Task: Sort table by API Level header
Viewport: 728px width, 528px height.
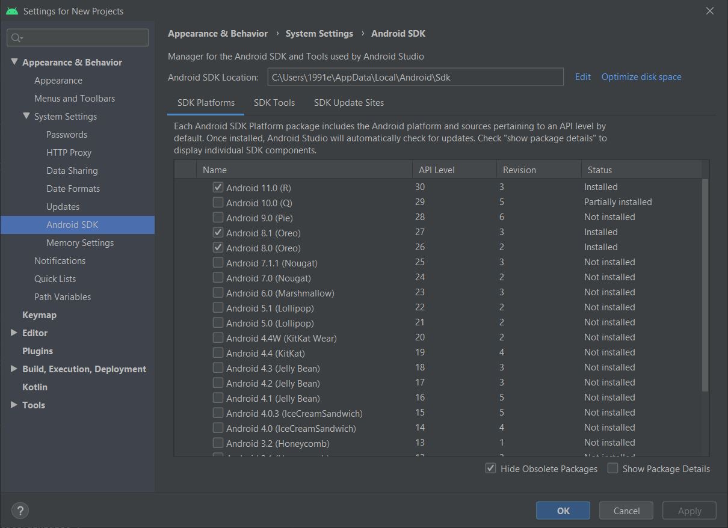Action: click(x=454, y=170)
